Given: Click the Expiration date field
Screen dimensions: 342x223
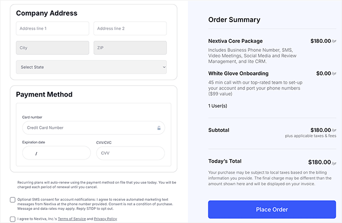Looking at the screenshot, I should click(x=56, y=153).
